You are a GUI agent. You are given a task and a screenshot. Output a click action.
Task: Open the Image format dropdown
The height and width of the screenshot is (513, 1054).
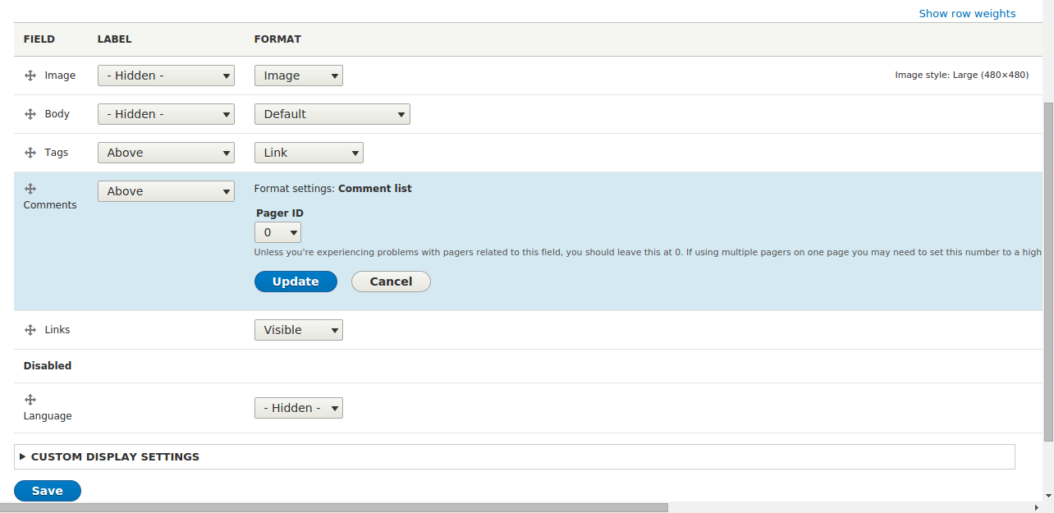pos(298,75)
